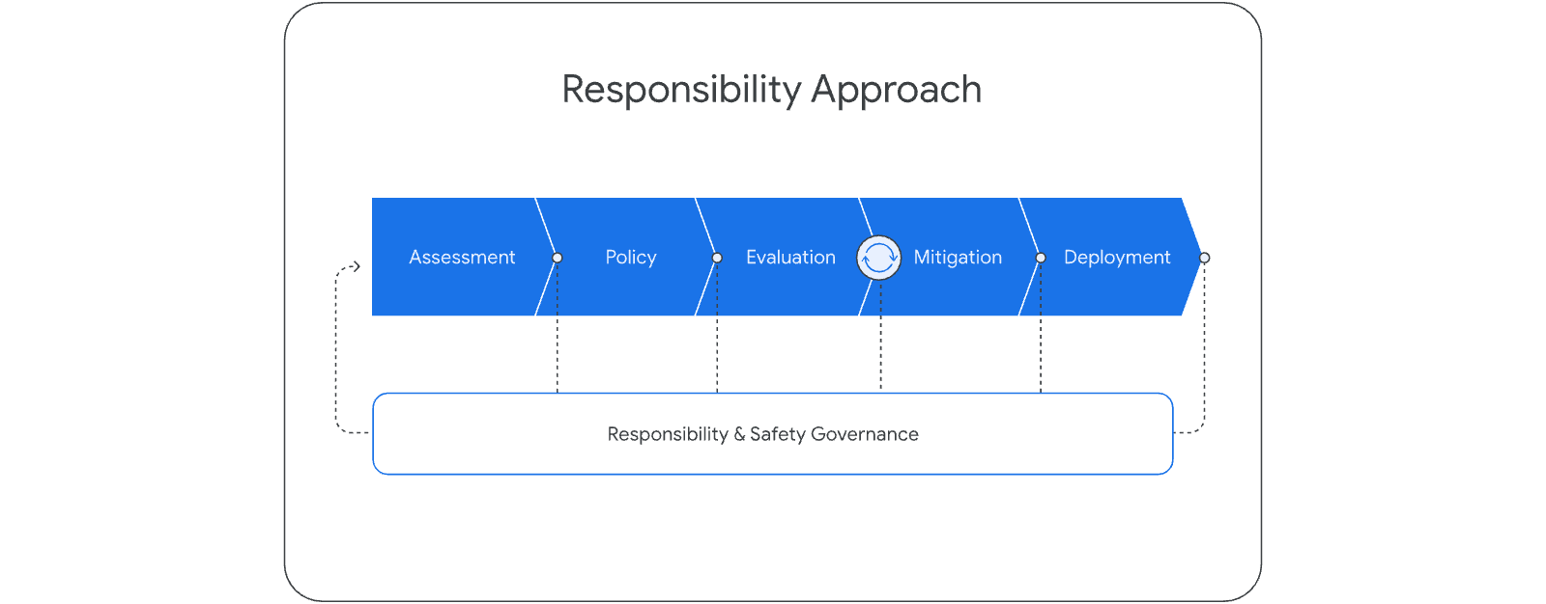
Task: Click the connector dot between Policy and Evaluation
Action: tap(717, 258)
